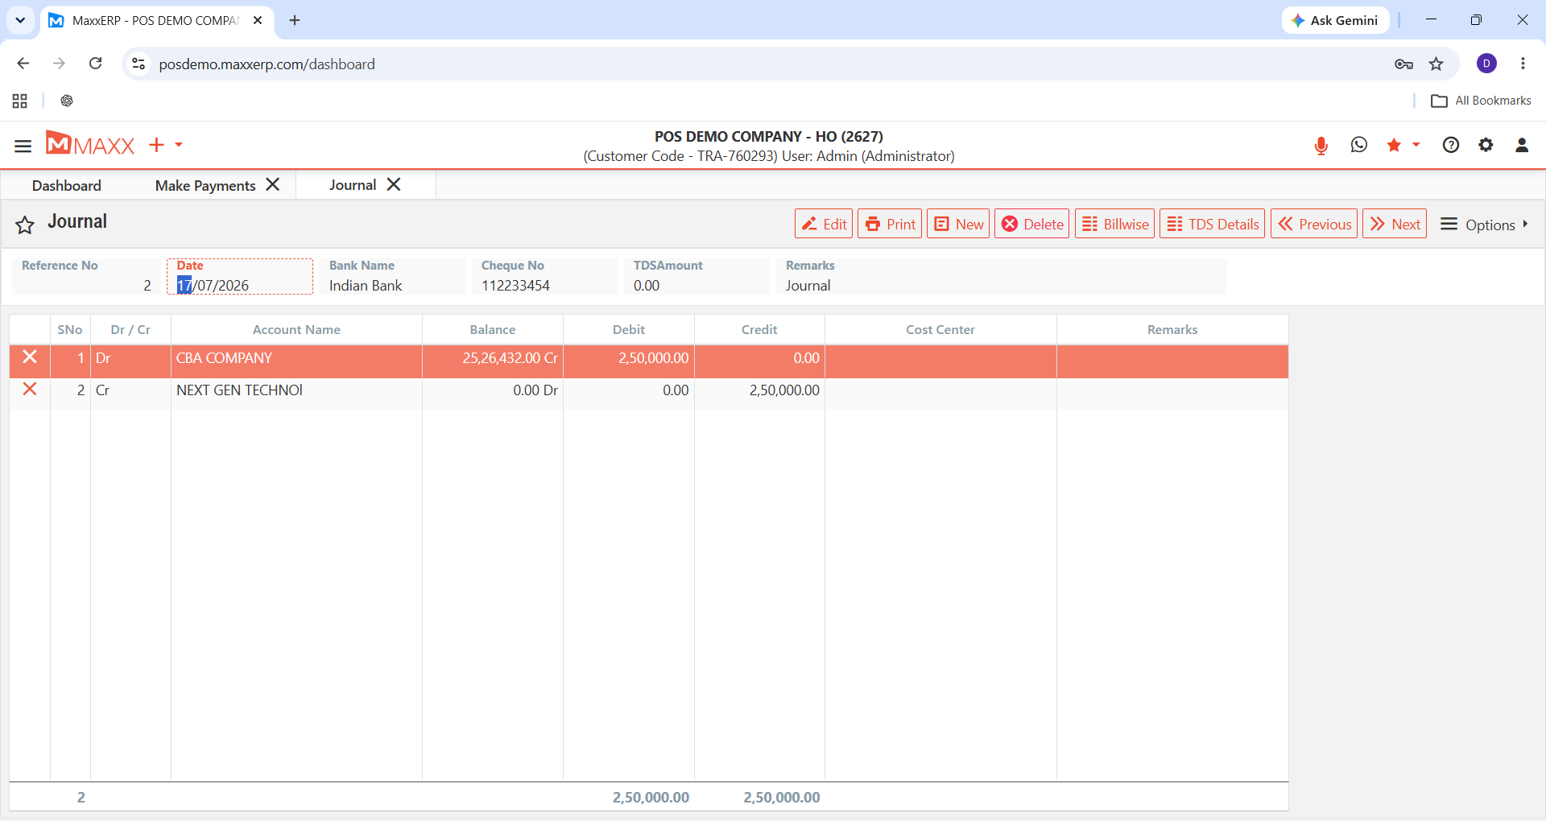Select the NEXT GEN TECHNOI account cell
The width and height of the screenshot is (1546, 821).
point(296,394)
